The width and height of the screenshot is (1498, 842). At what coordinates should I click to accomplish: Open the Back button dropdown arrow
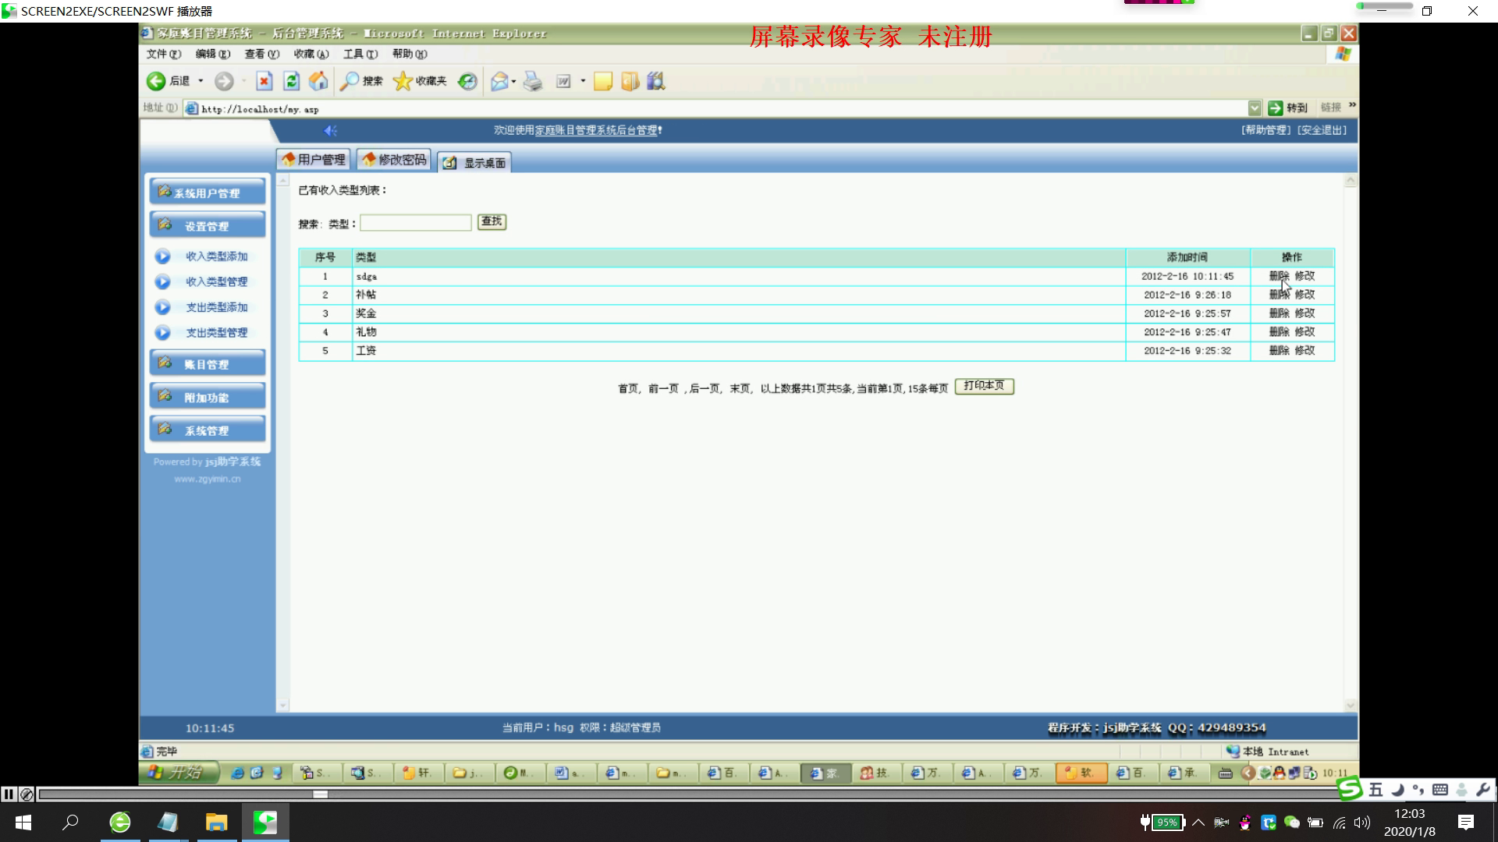coord(201,81)
